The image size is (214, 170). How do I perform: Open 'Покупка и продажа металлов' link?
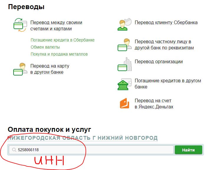[59, 54]
